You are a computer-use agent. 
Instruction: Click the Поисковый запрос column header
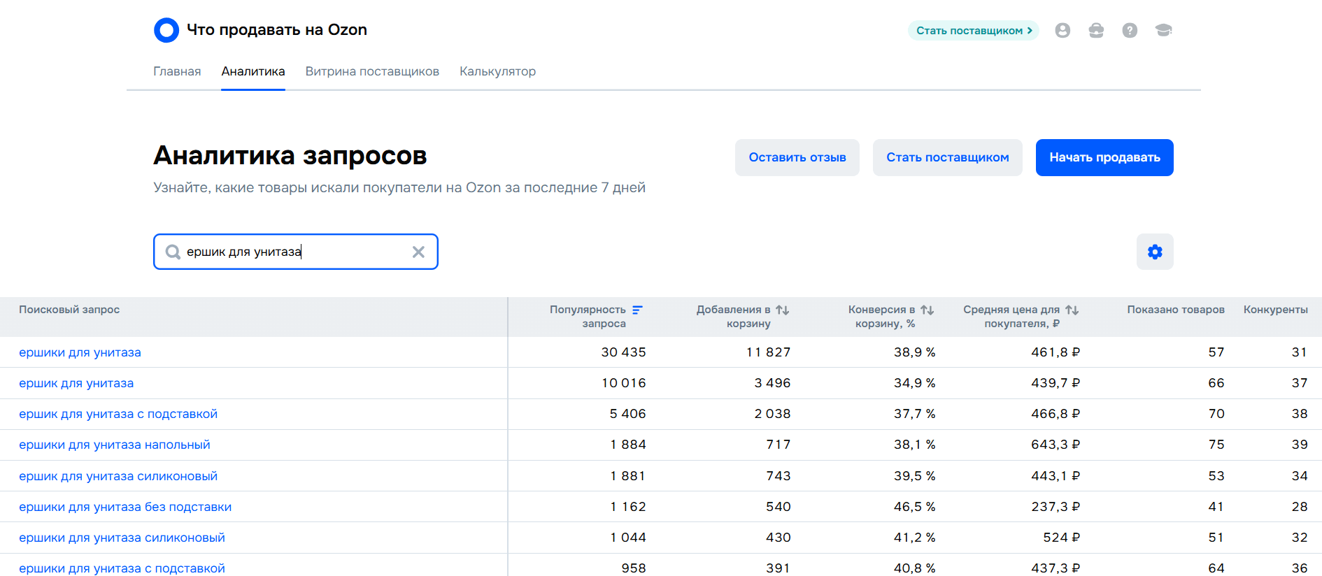click(x=69, y=310)
